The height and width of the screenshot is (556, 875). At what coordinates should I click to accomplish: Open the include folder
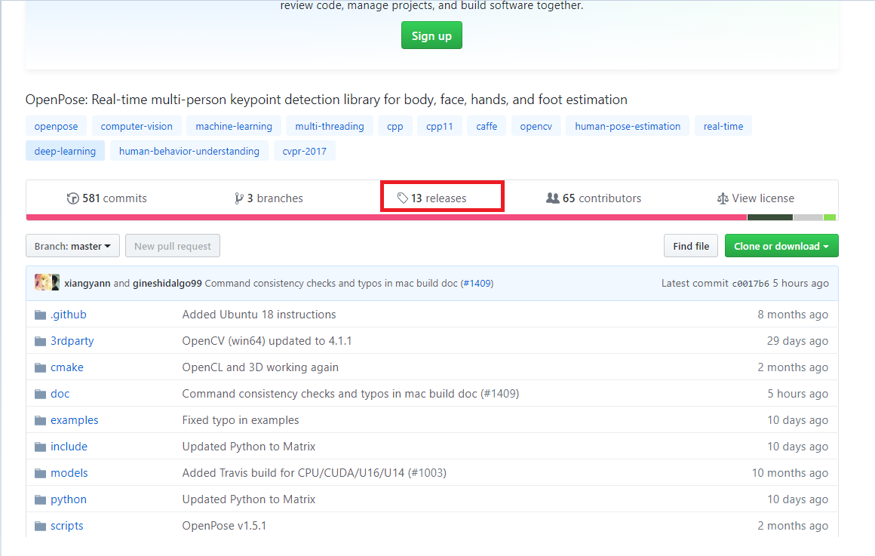69,446
